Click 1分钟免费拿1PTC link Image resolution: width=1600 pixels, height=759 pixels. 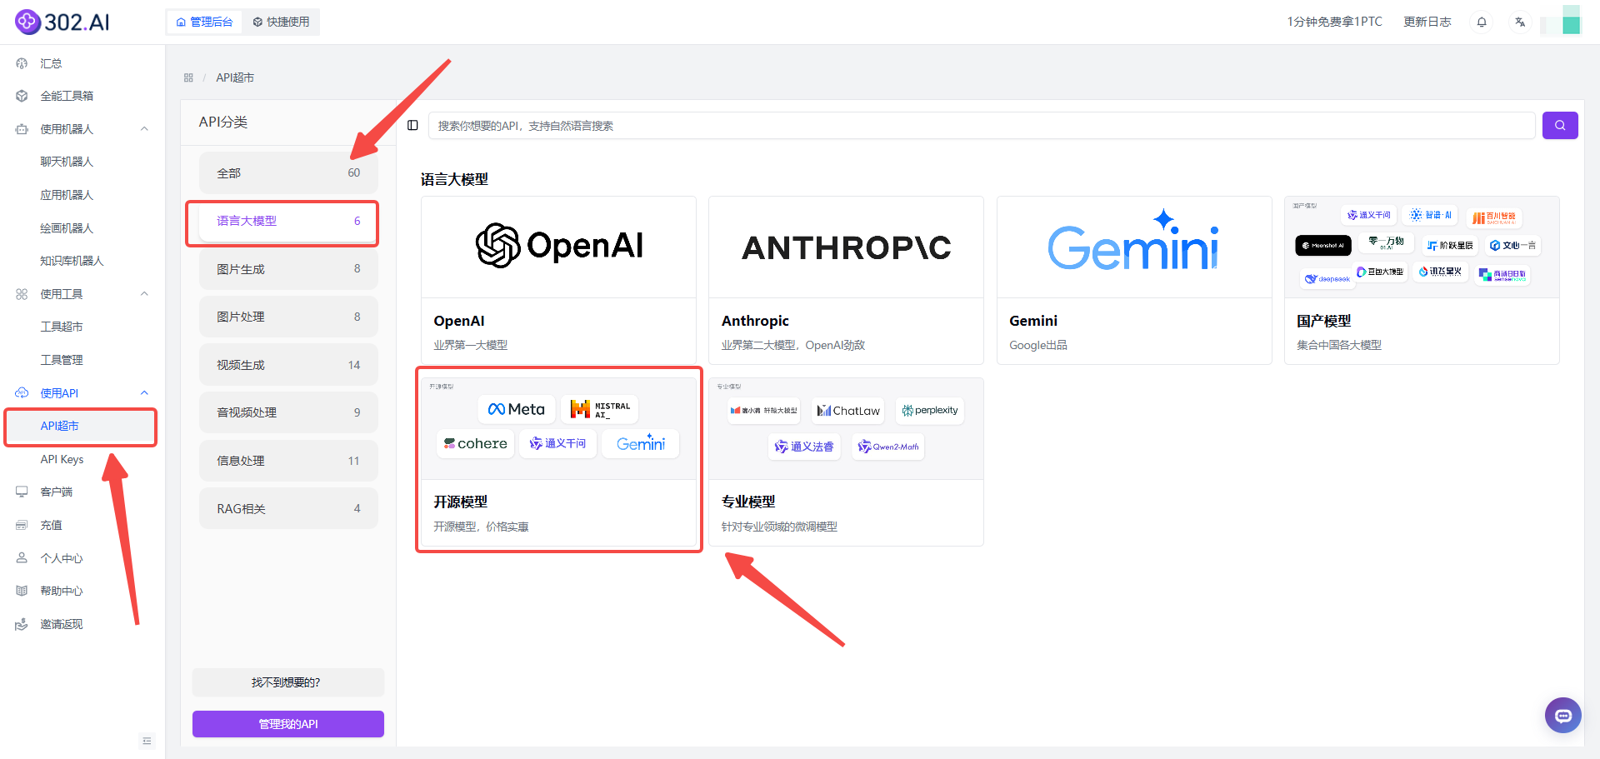[x=1334, y=22]
